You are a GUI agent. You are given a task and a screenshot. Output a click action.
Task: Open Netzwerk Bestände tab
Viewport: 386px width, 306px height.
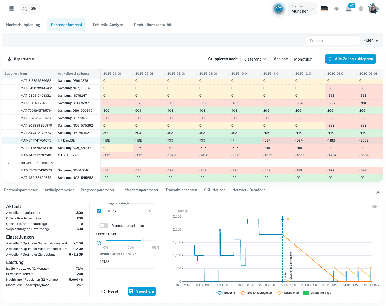249,190
